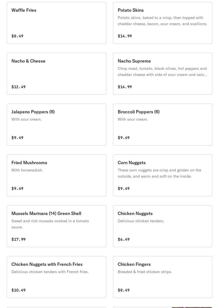This screenshot has width=219, height=308.
Task: Click "Breaded & fried chicken strips" text
Action: coord(145,272)
